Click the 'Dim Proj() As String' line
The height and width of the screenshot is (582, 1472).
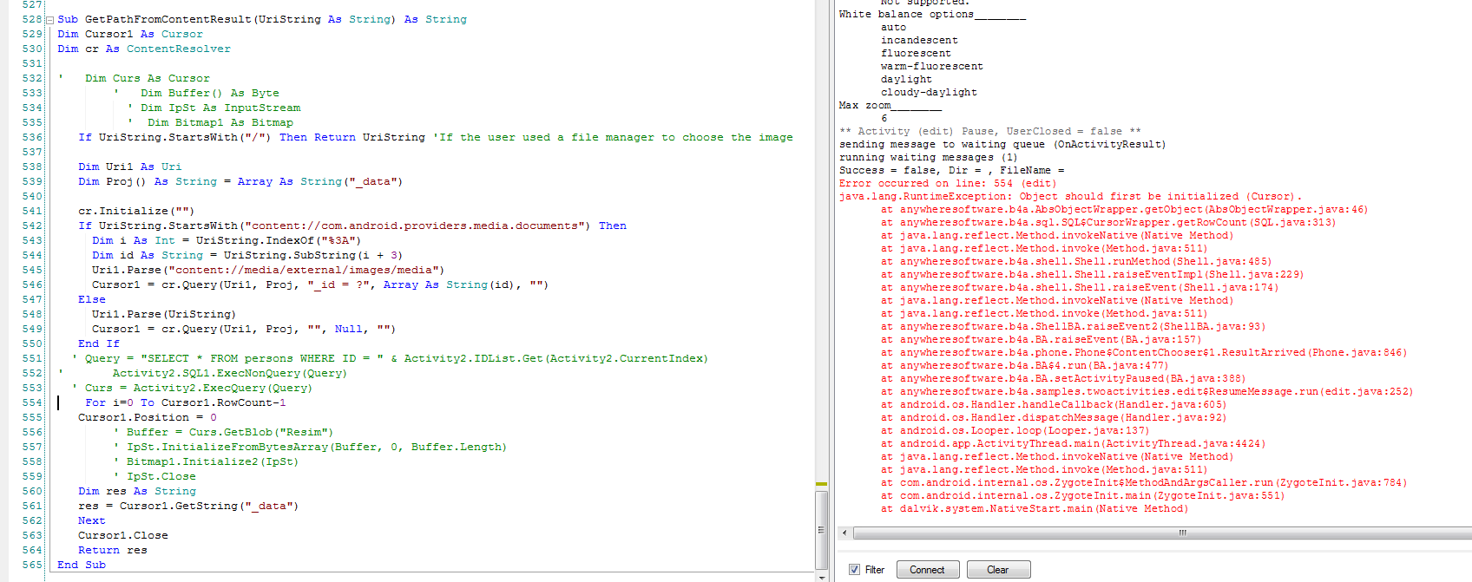240,181
